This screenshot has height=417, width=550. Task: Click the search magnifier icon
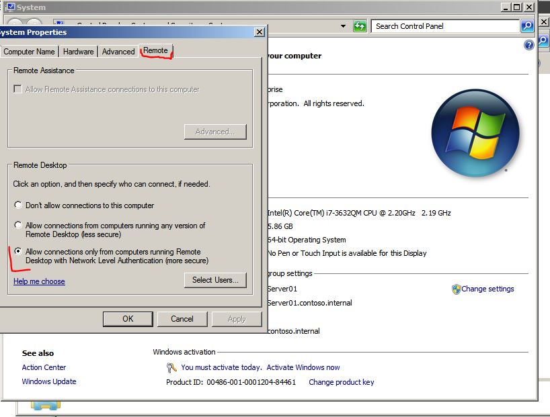tap(527, 26)
